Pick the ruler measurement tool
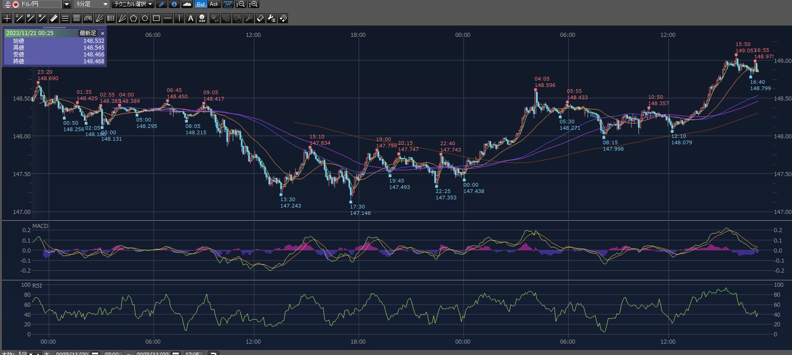Image resolution: width=792 pixels, height=355 pixels. [x=53, y=18]
